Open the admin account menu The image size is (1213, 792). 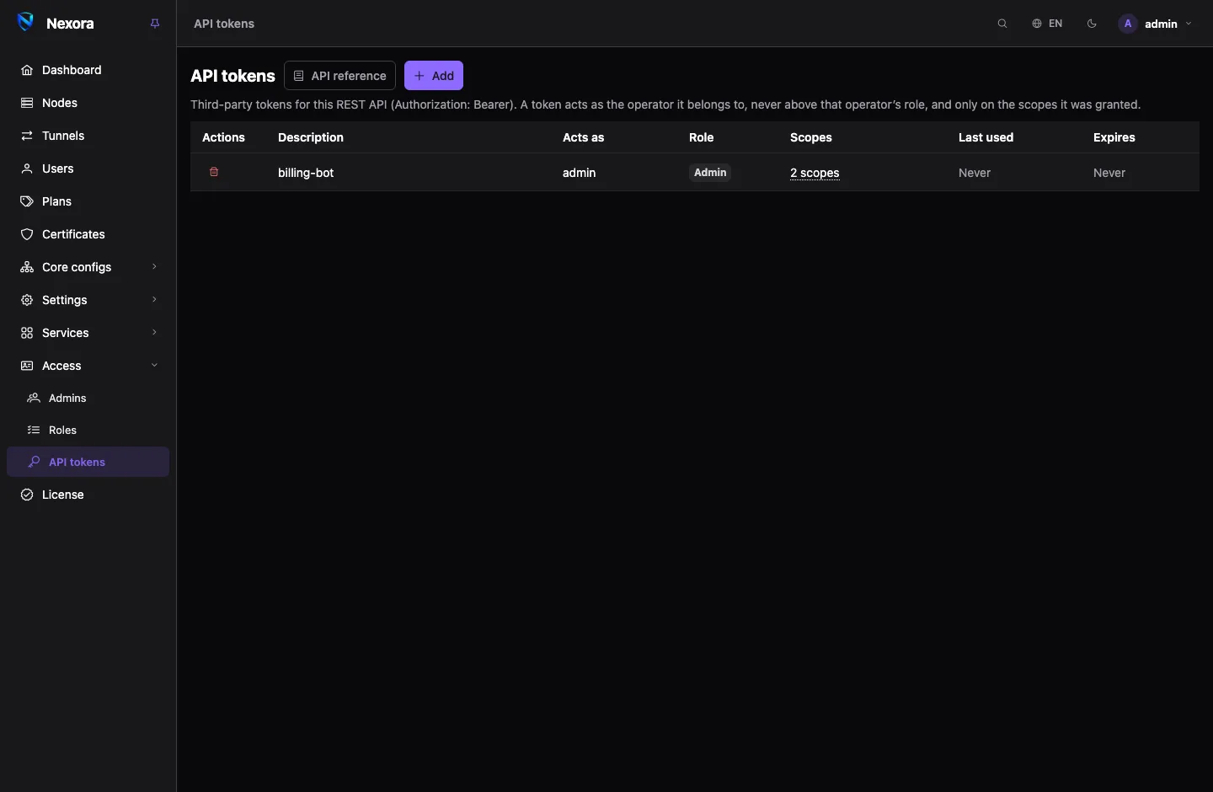(x=1155, y=24)
